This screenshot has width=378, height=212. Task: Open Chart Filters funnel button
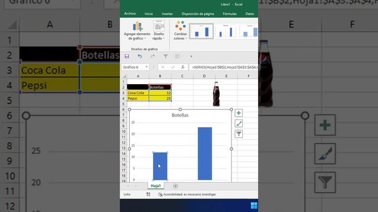pyautogui.click(x=239, y=134)
